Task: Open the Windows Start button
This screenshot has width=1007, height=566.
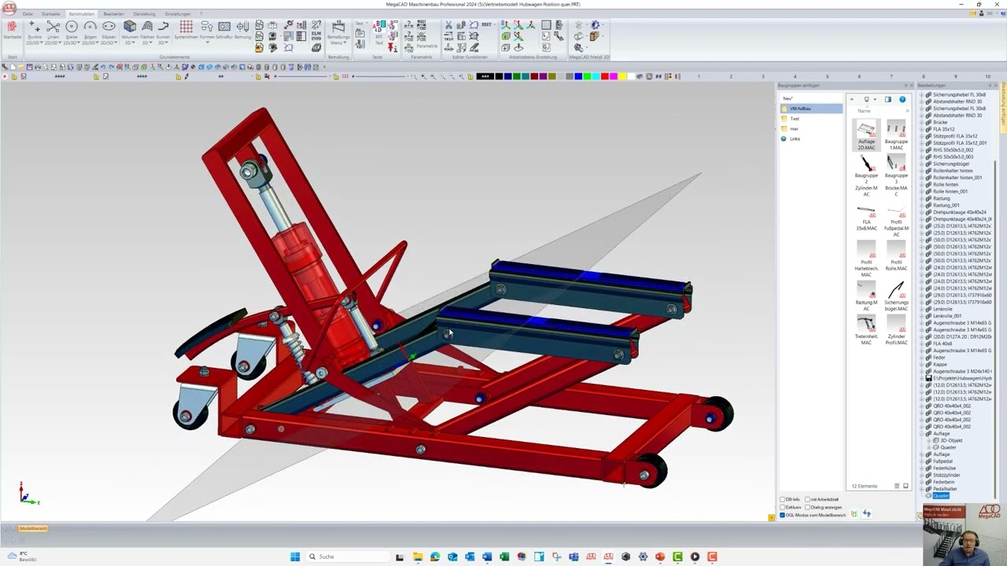Action: click(295, 557)
